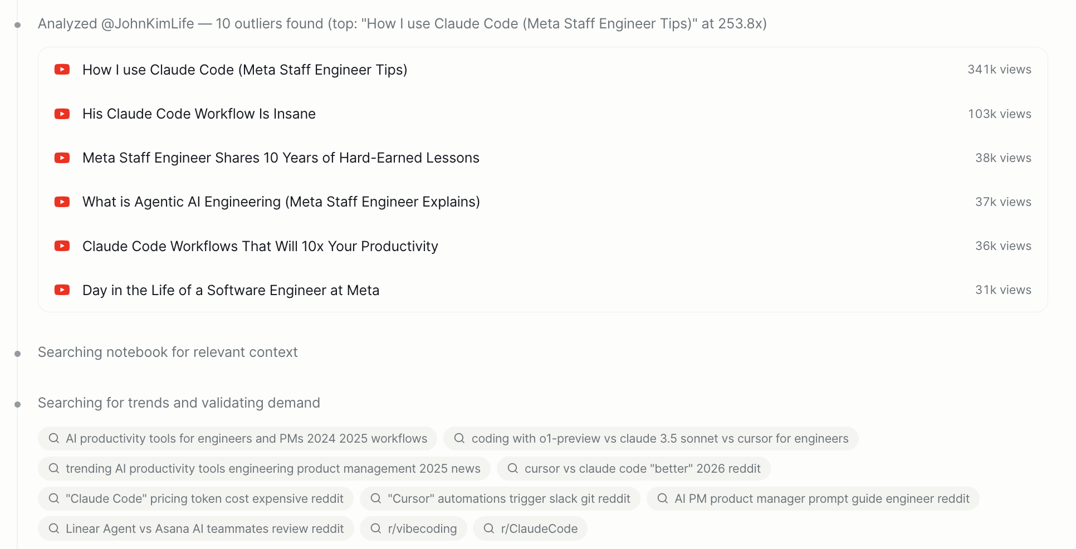Viewport: 1076px width, 549px height.
Task: Click the "341k views" count label
Action: point(999,70)
